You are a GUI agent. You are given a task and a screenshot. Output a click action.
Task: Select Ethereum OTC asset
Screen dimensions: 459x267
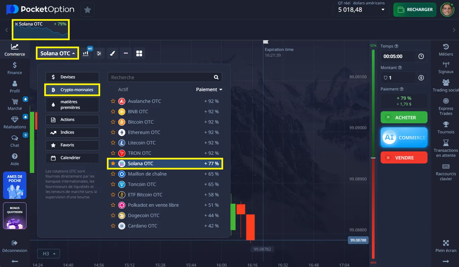(x=165, y=132)
